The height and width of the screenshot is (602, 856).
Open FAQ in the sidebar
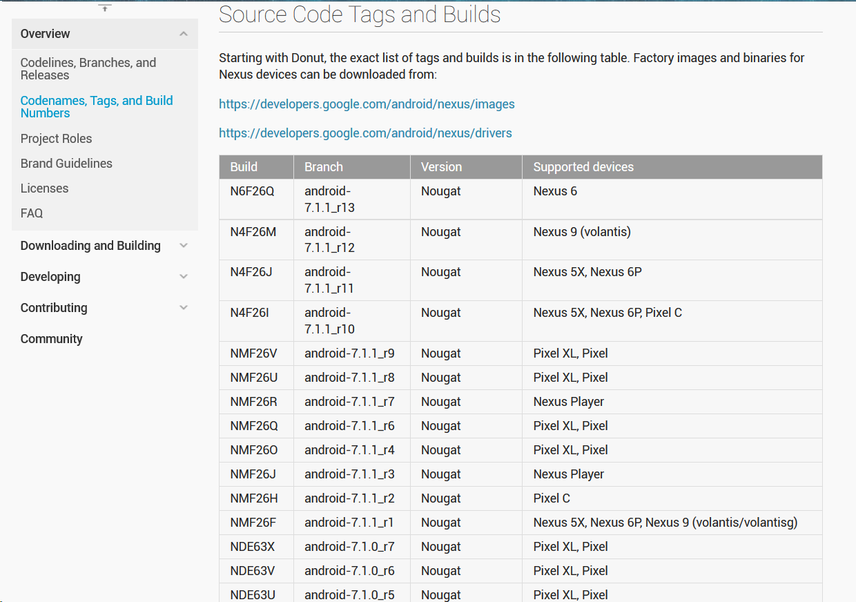click(32, 213)
